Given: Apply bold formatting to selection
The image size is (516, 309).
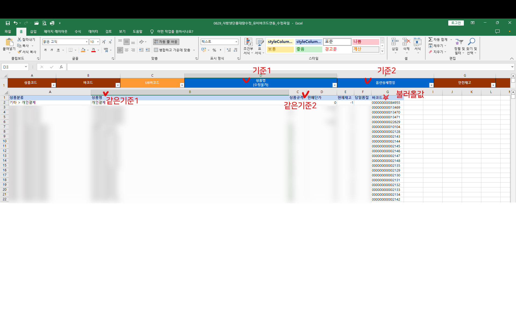Looking at the screenshot, I should click(x=45, y=50).
